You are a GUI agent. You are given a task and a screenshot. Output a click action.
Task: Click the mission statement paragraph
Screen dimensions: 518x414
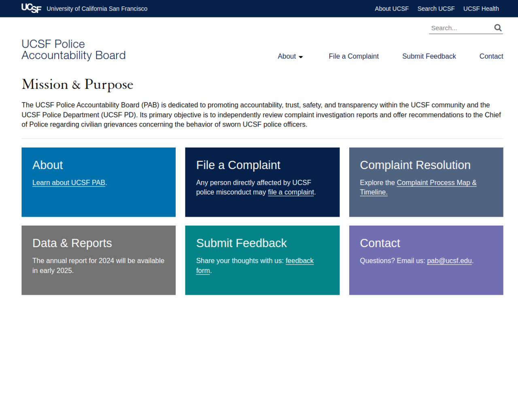[x=261, y=115]
